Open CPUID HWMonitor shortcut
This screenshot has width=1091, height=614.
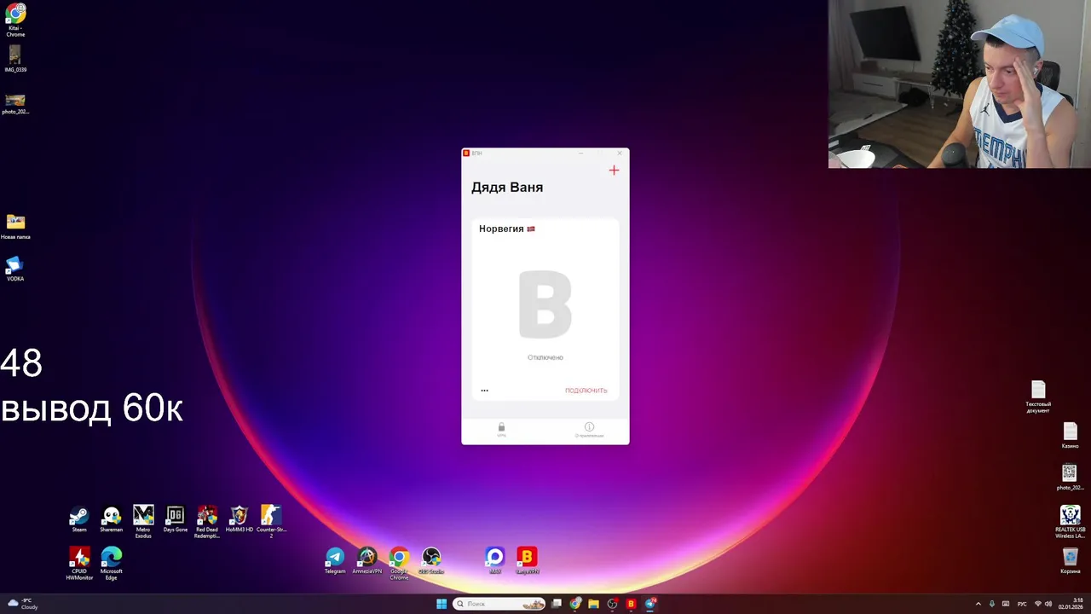pyautogui.click(x=79, y=564)
